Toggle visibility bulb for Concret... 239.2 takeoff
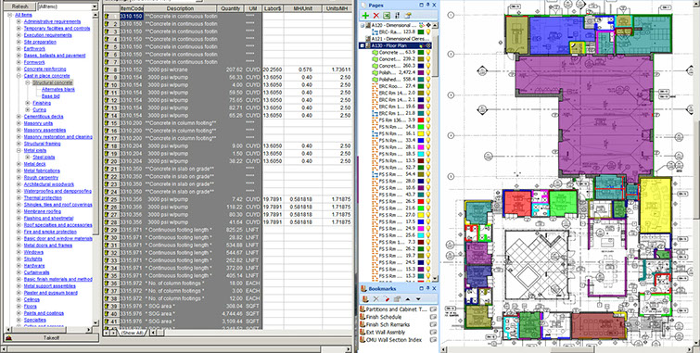 428,59
